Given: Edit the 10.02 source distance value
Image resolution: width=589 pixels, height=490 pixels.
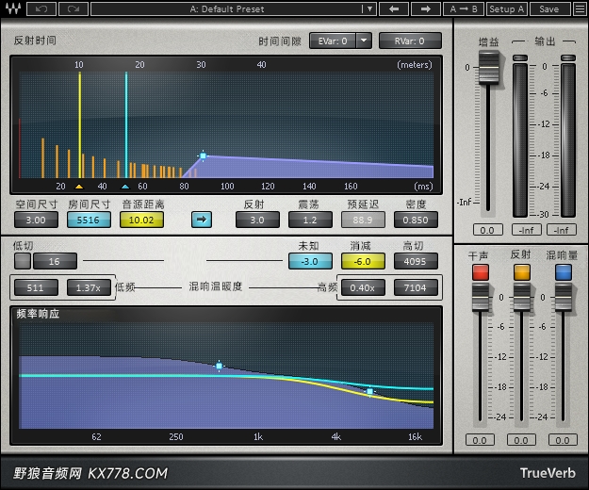Looking at the screenshot, I should pos(141,220).
